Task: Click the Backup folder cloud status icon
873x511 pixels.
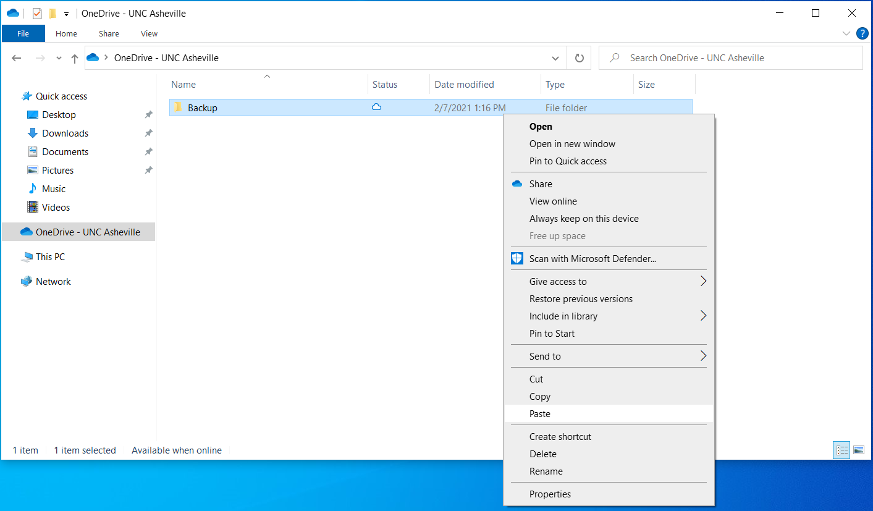Action: pyautogui.click(x=376, y=108)
